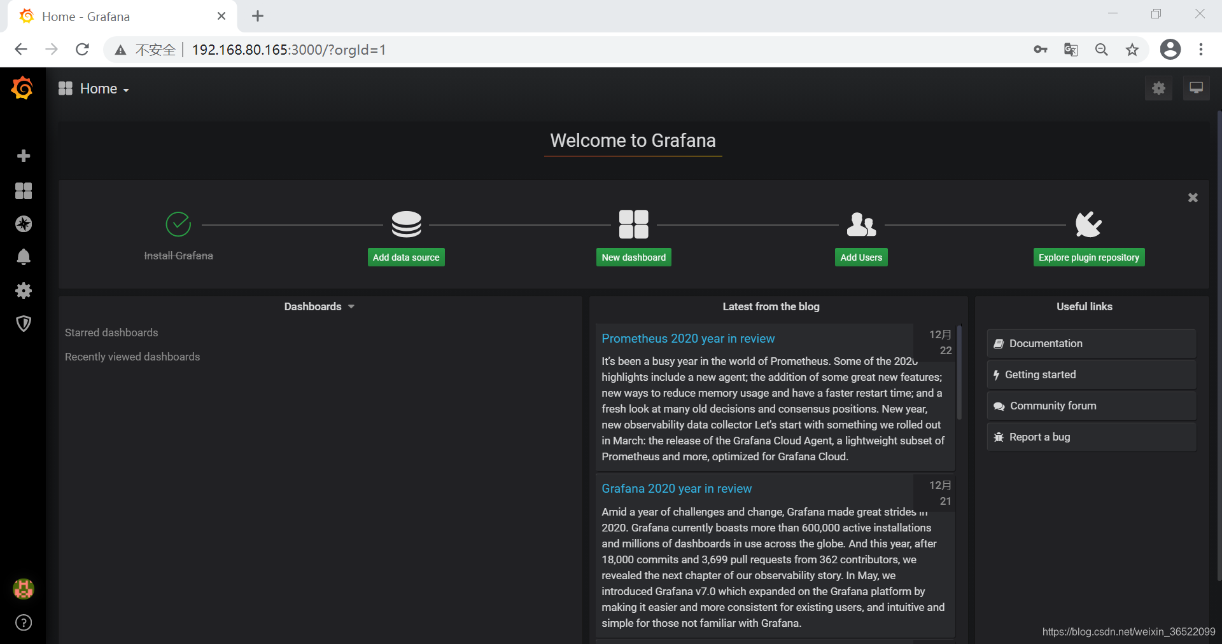Open Configuration gear in left sidebar
This screenshot has width=1222, height=644.
pos(24,291)
